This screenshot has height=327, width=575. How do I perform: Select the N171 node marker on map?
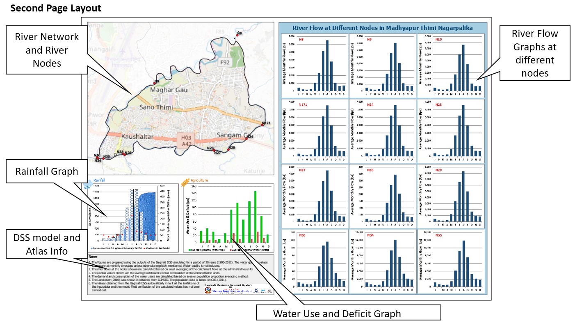[262, 125]
